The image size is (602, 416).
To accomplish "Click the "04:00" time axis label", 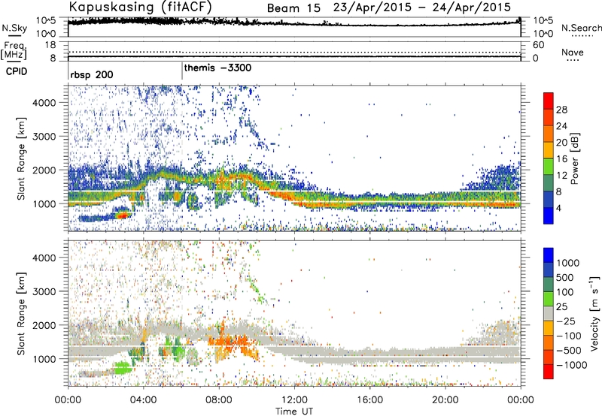I will (143, 400).
